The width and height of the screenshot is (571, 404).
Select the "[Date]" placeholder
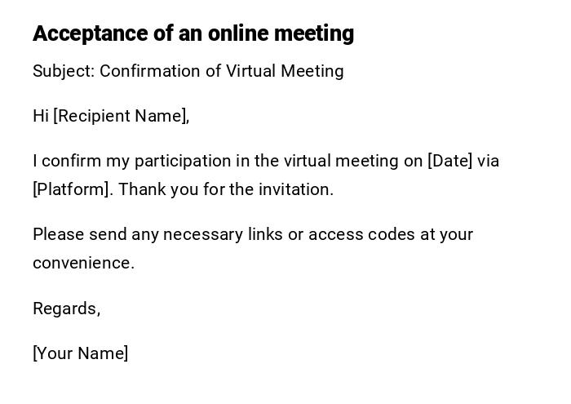point(449,161)
